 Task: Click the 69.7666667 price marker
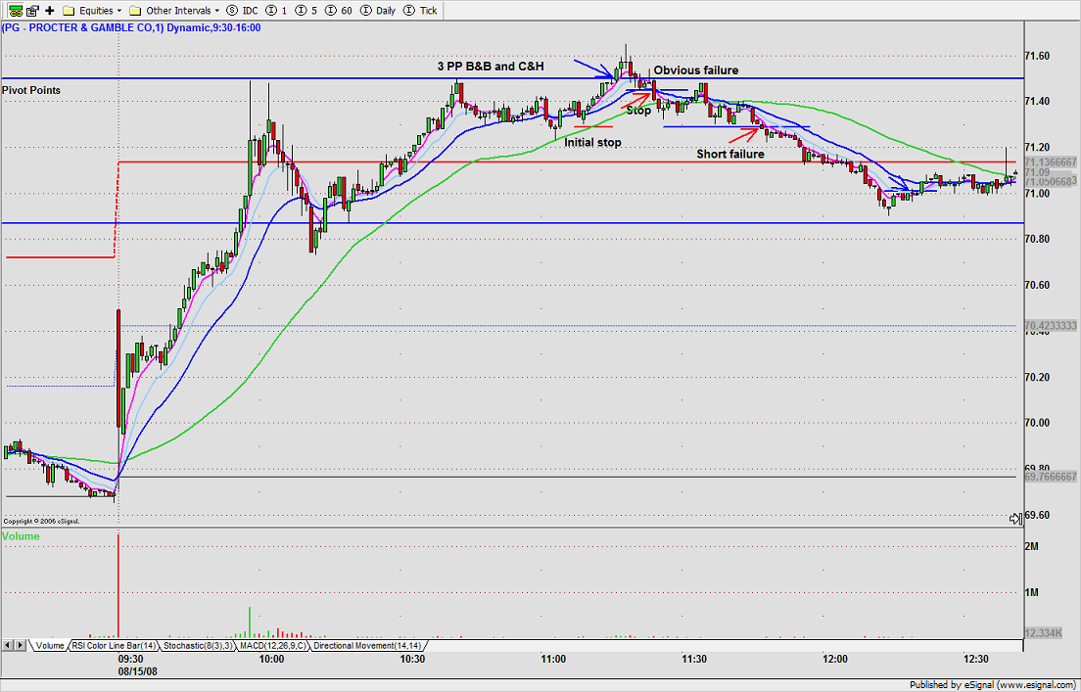pos(1050,477)
